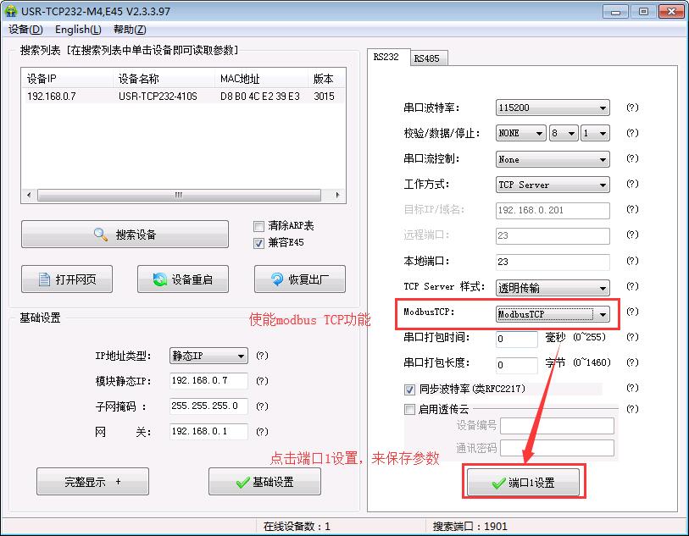This screenshot has width=689, height=536.
Task: Enable the 清除ARP表 checkbox
Action: (x=259, y=226)
